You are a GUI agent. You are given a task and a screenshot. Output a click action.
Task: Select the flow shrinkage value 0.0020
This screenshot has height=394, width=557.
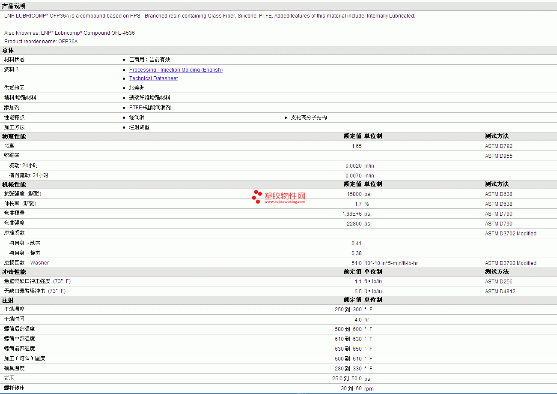coord(354,166)
